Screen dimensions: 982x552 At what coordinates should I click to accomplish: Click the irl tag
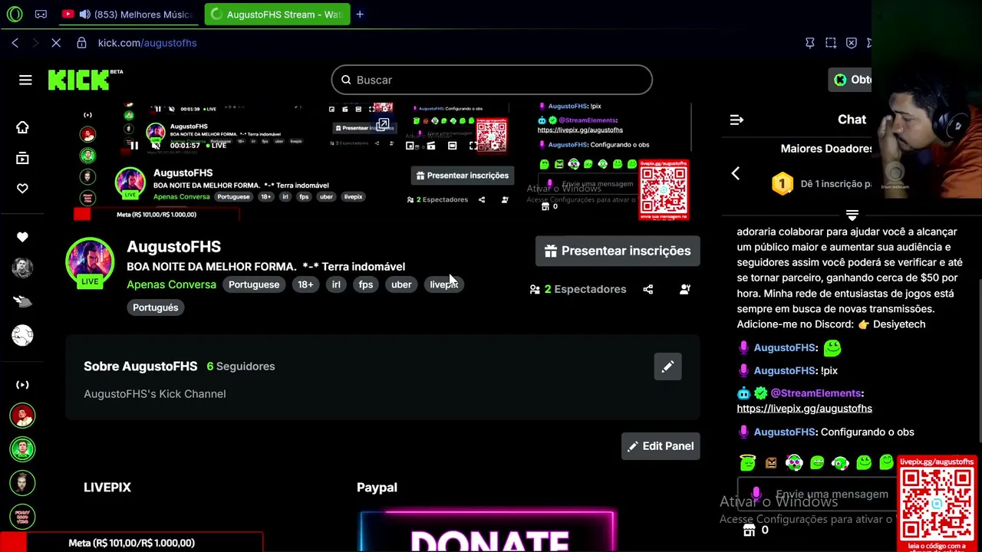click(x=336, y=284)
